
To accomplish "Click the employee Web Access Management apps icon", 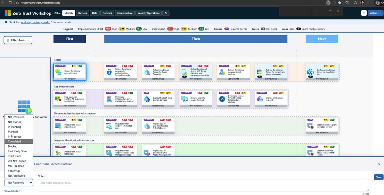I will pyautogui.click(x=109, y=153).
